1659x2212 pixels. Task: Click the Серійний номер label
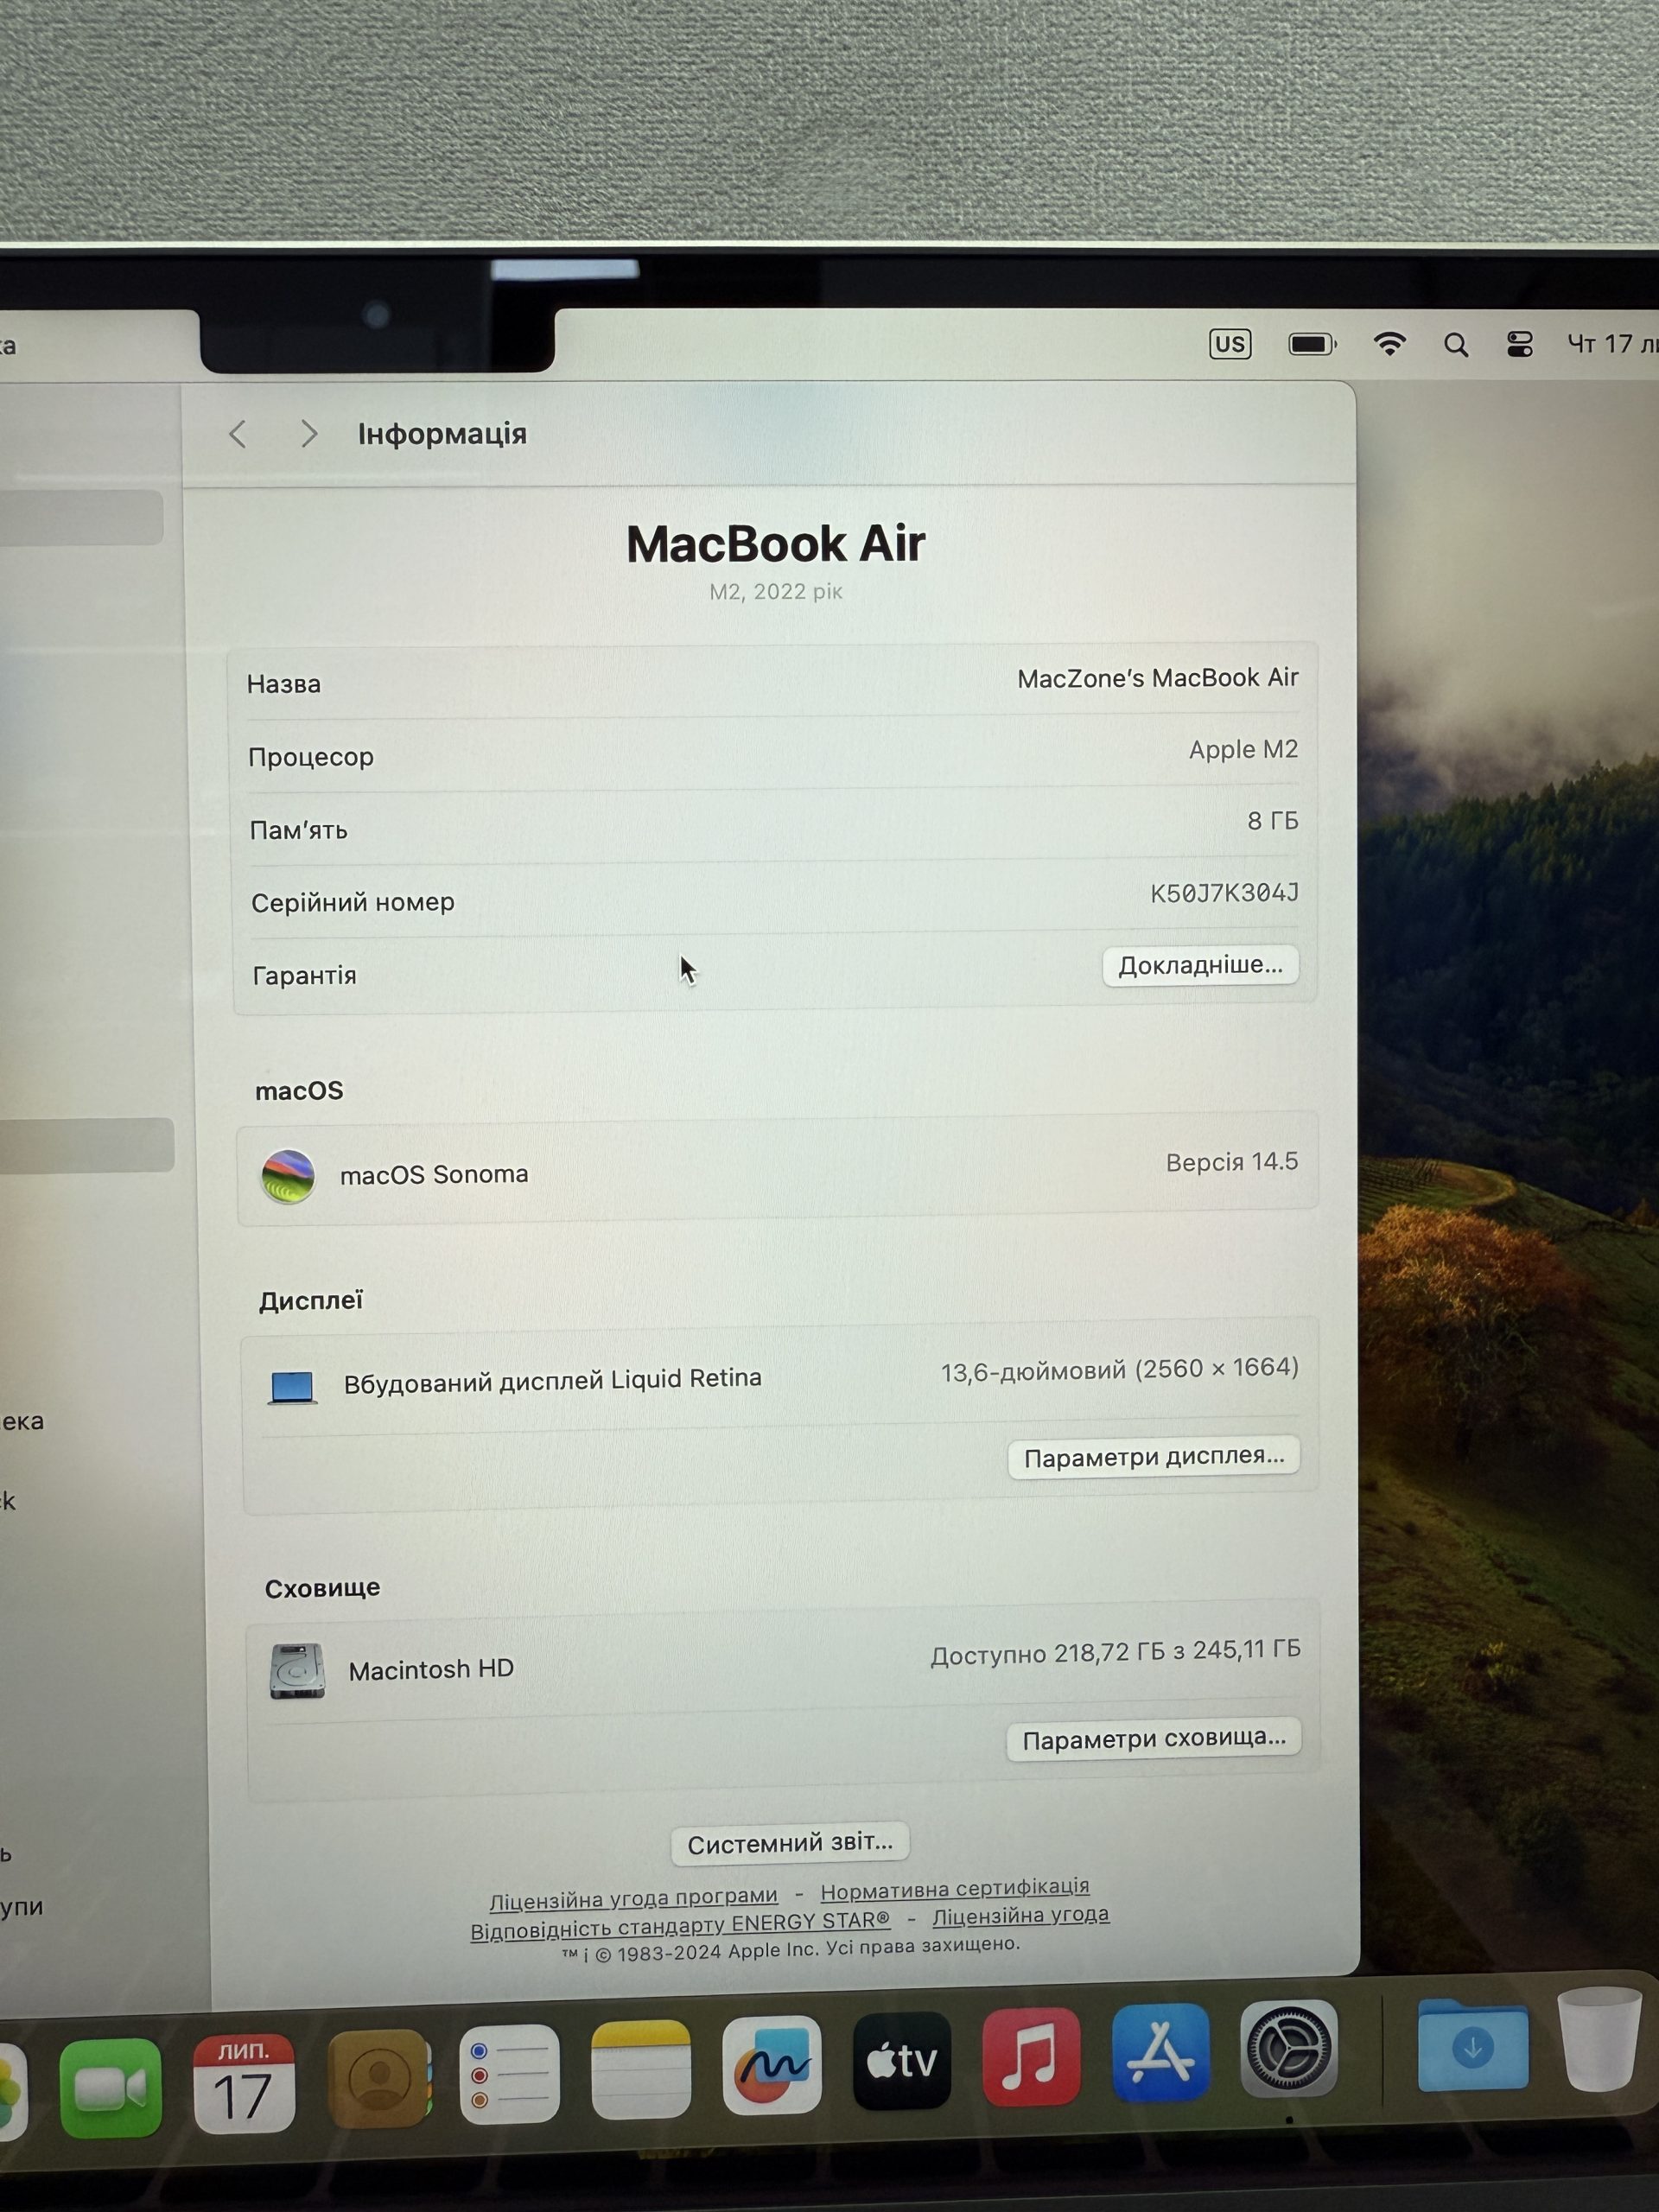point(353,903)
